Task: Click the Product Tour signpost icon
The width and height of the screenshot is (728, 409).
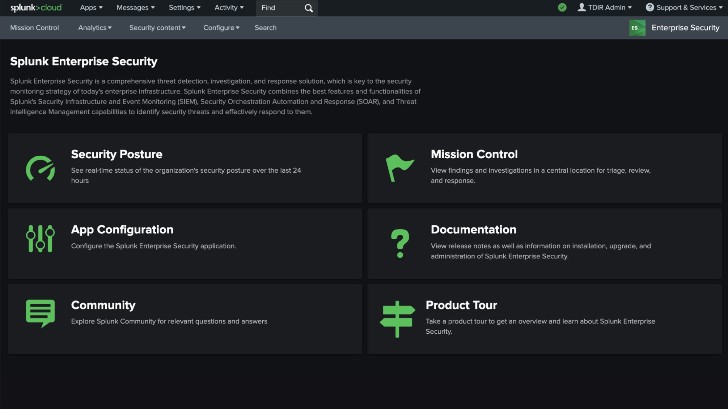Action: tap(397, 319)
